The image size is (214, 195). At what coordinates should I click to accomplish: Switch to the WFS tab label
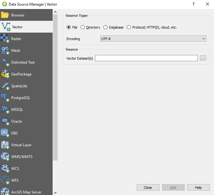(15, 180)
